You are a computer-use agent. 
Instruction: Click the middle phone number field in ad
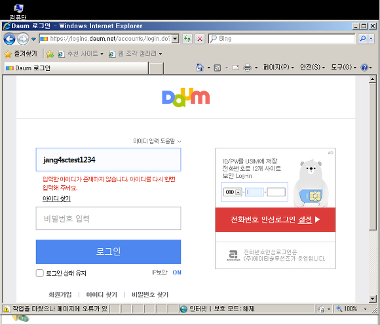point(254,192)
